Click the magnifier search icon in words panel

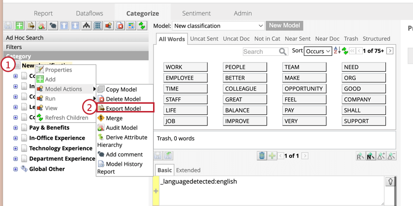[x=283, y=51]
